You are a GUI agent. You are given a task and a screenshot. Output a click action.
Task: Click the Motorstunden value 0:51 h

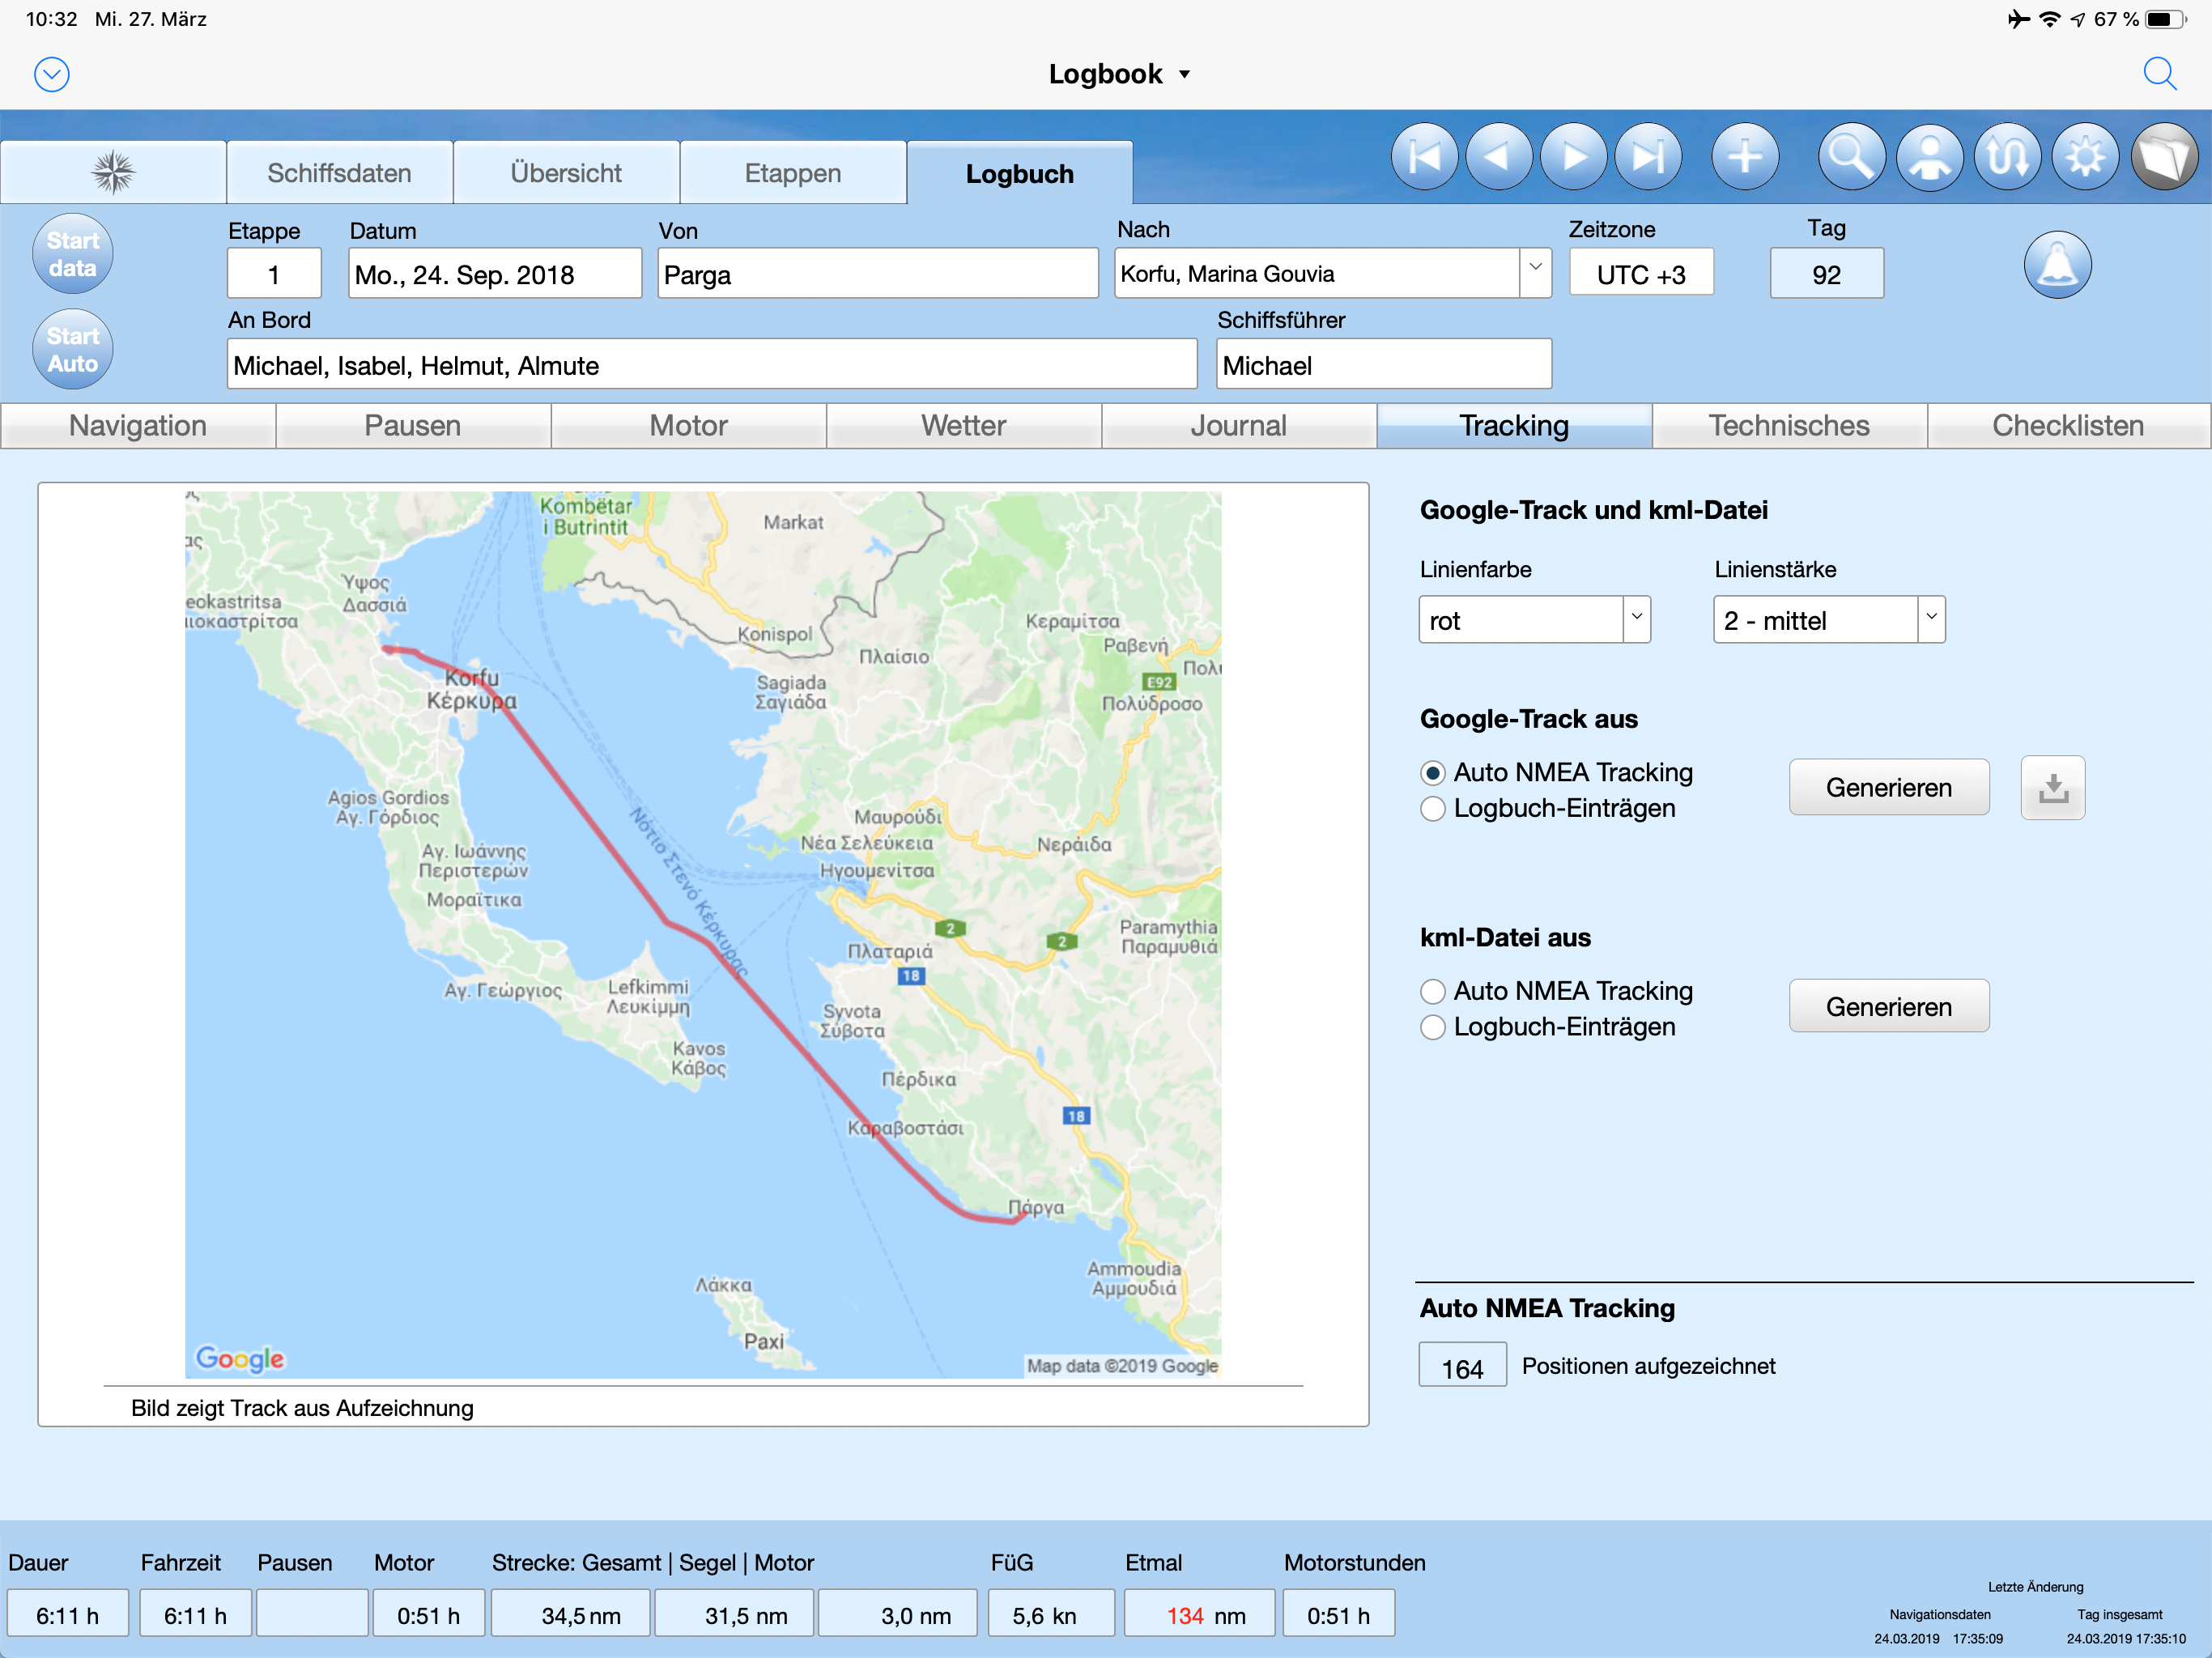tap(1339, 1614)
